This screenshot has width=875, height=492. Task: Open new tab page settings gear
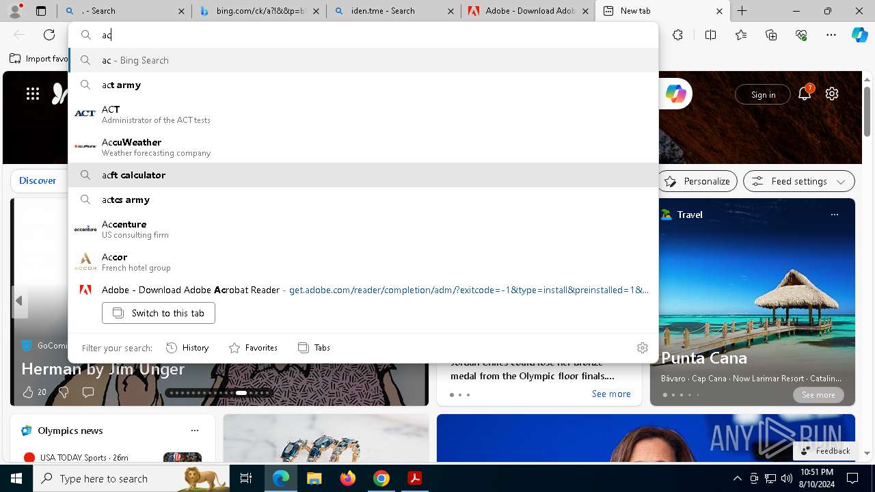tap(832, 94)
